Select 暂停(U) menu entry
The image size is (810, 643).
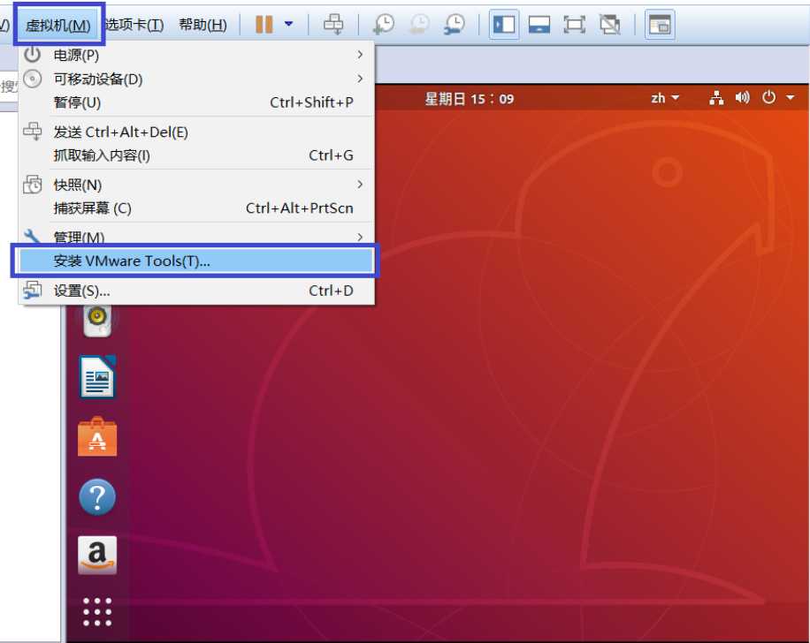pos(197,102)
